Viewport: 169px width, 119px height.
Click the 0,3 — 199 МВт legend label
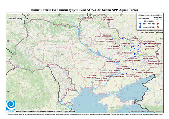[149, 21]
